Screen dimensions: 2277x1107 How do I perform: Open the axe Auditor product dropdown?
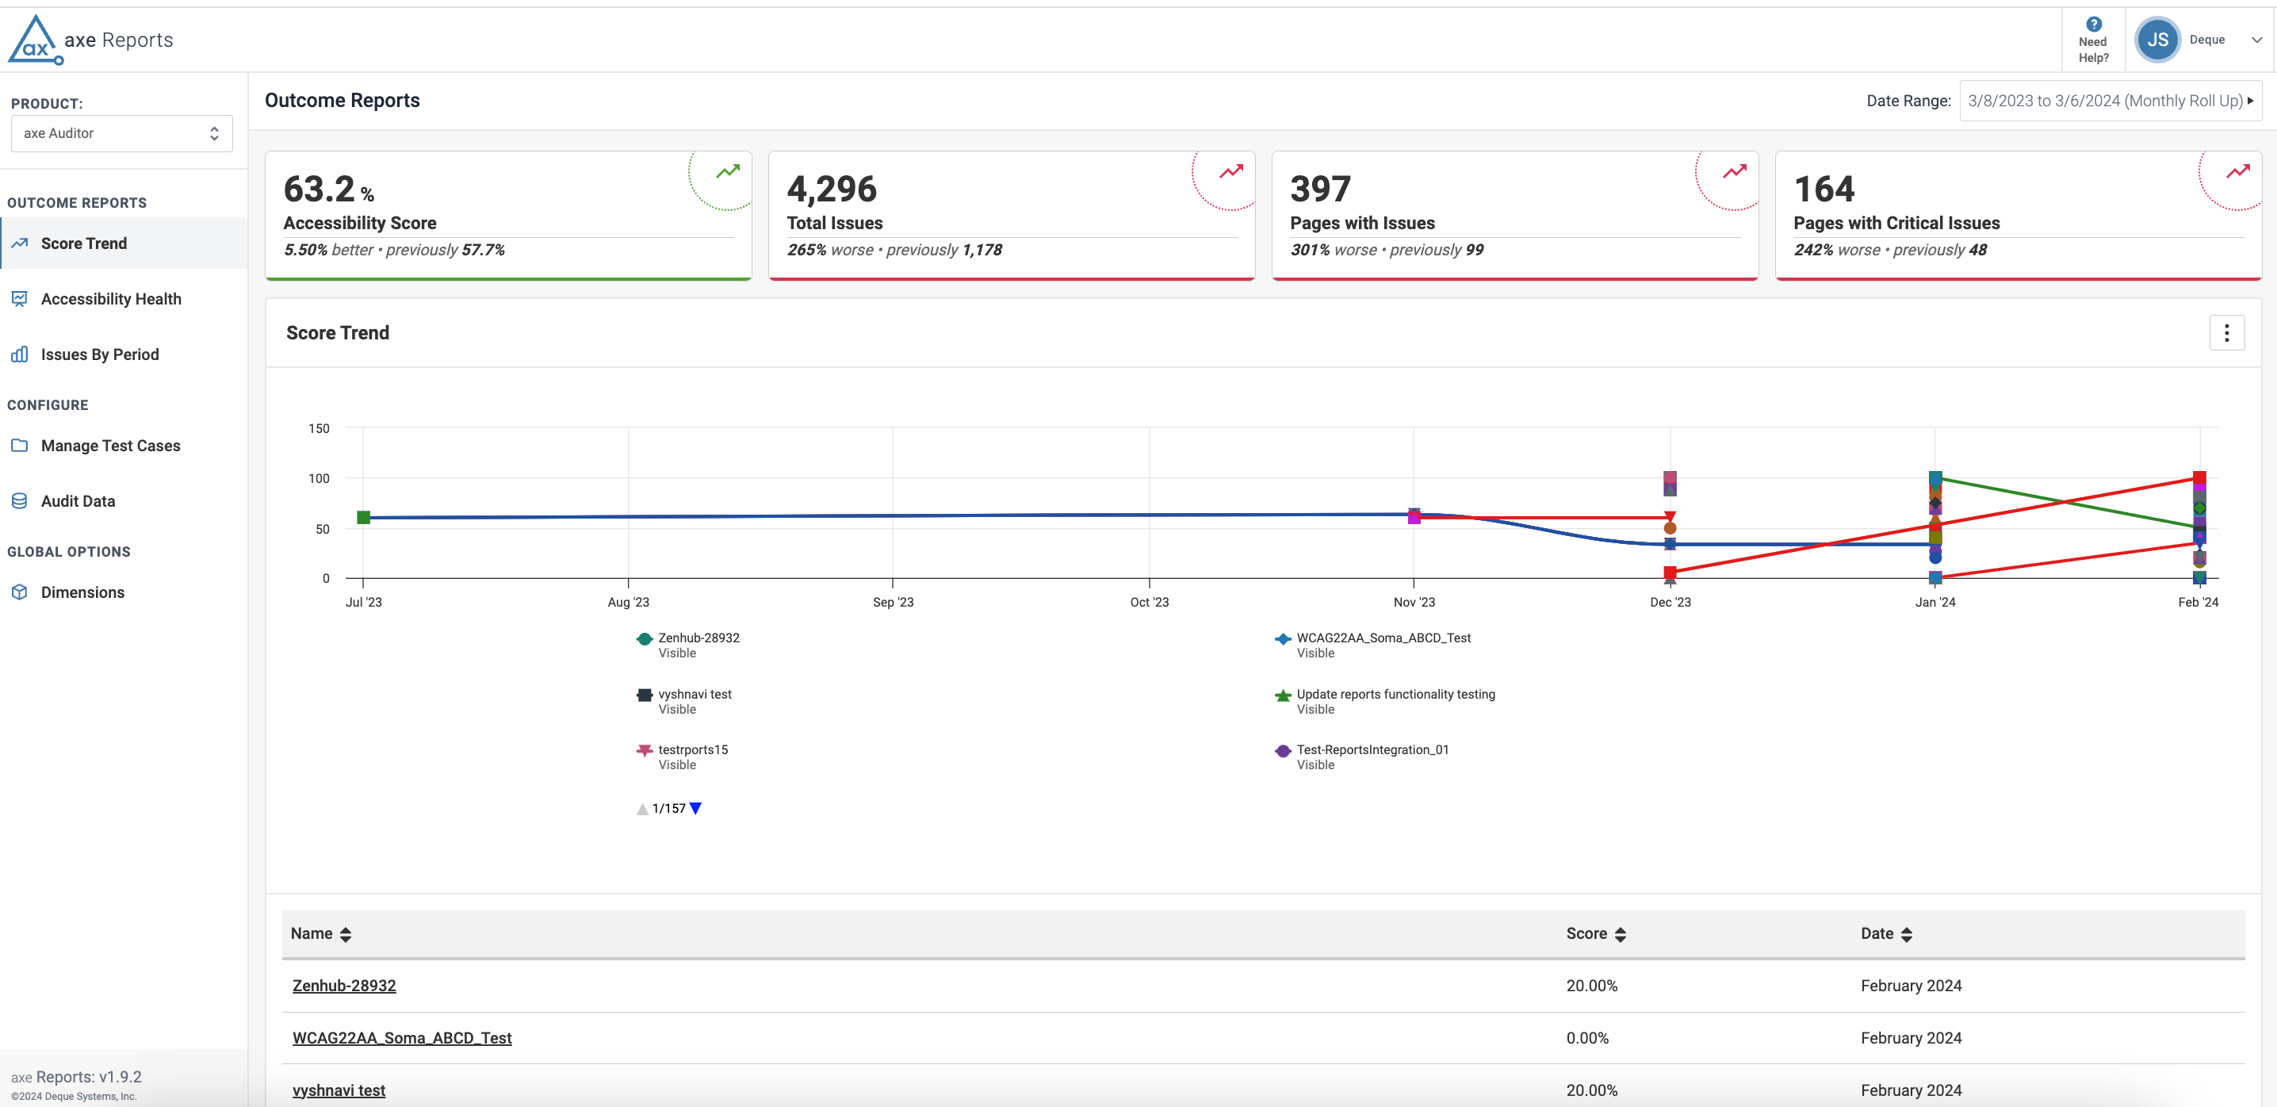tap(121, 133)
